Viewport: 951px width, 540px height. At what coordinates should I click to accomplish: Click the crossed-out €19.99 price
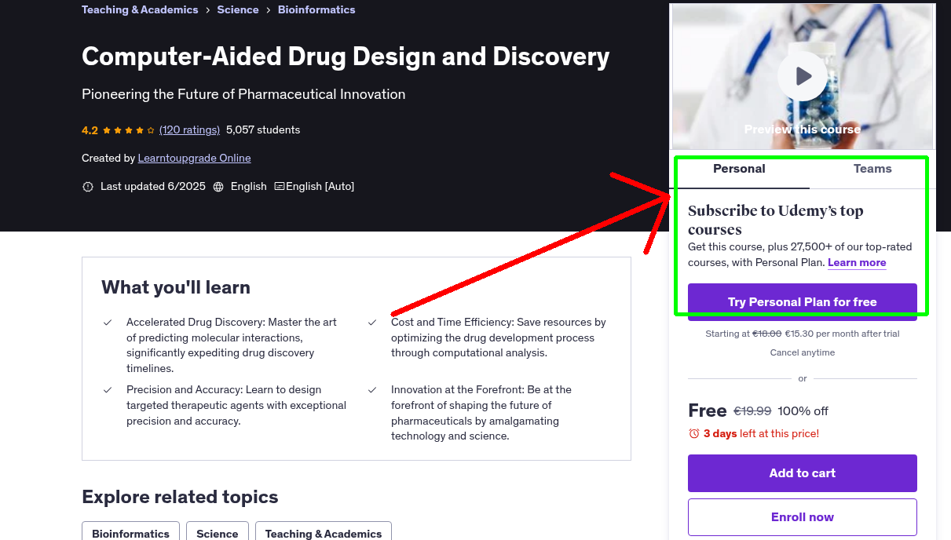752,411
